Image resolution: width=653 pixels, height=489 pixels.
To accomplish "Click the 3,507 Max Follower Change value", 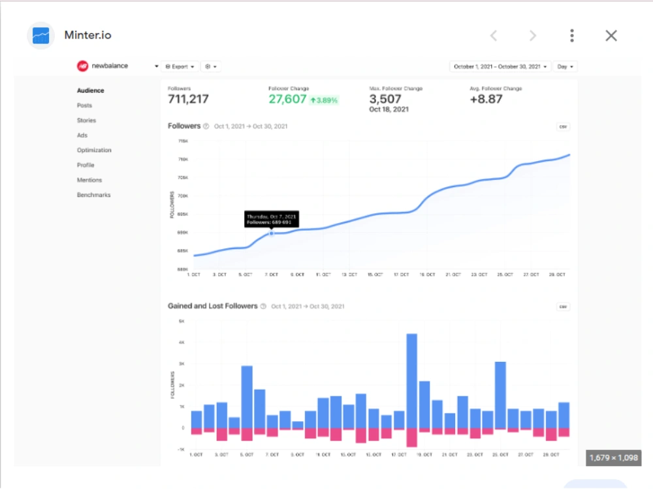I will 385,99.
